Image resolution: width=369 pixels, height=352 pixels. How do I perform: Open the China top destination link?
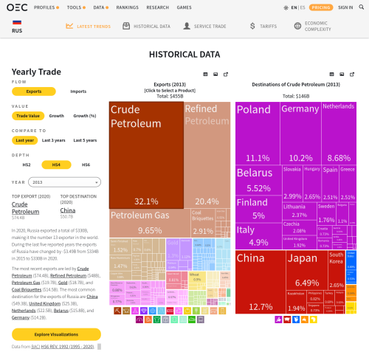pyautogui.click(x=68, y=210)
